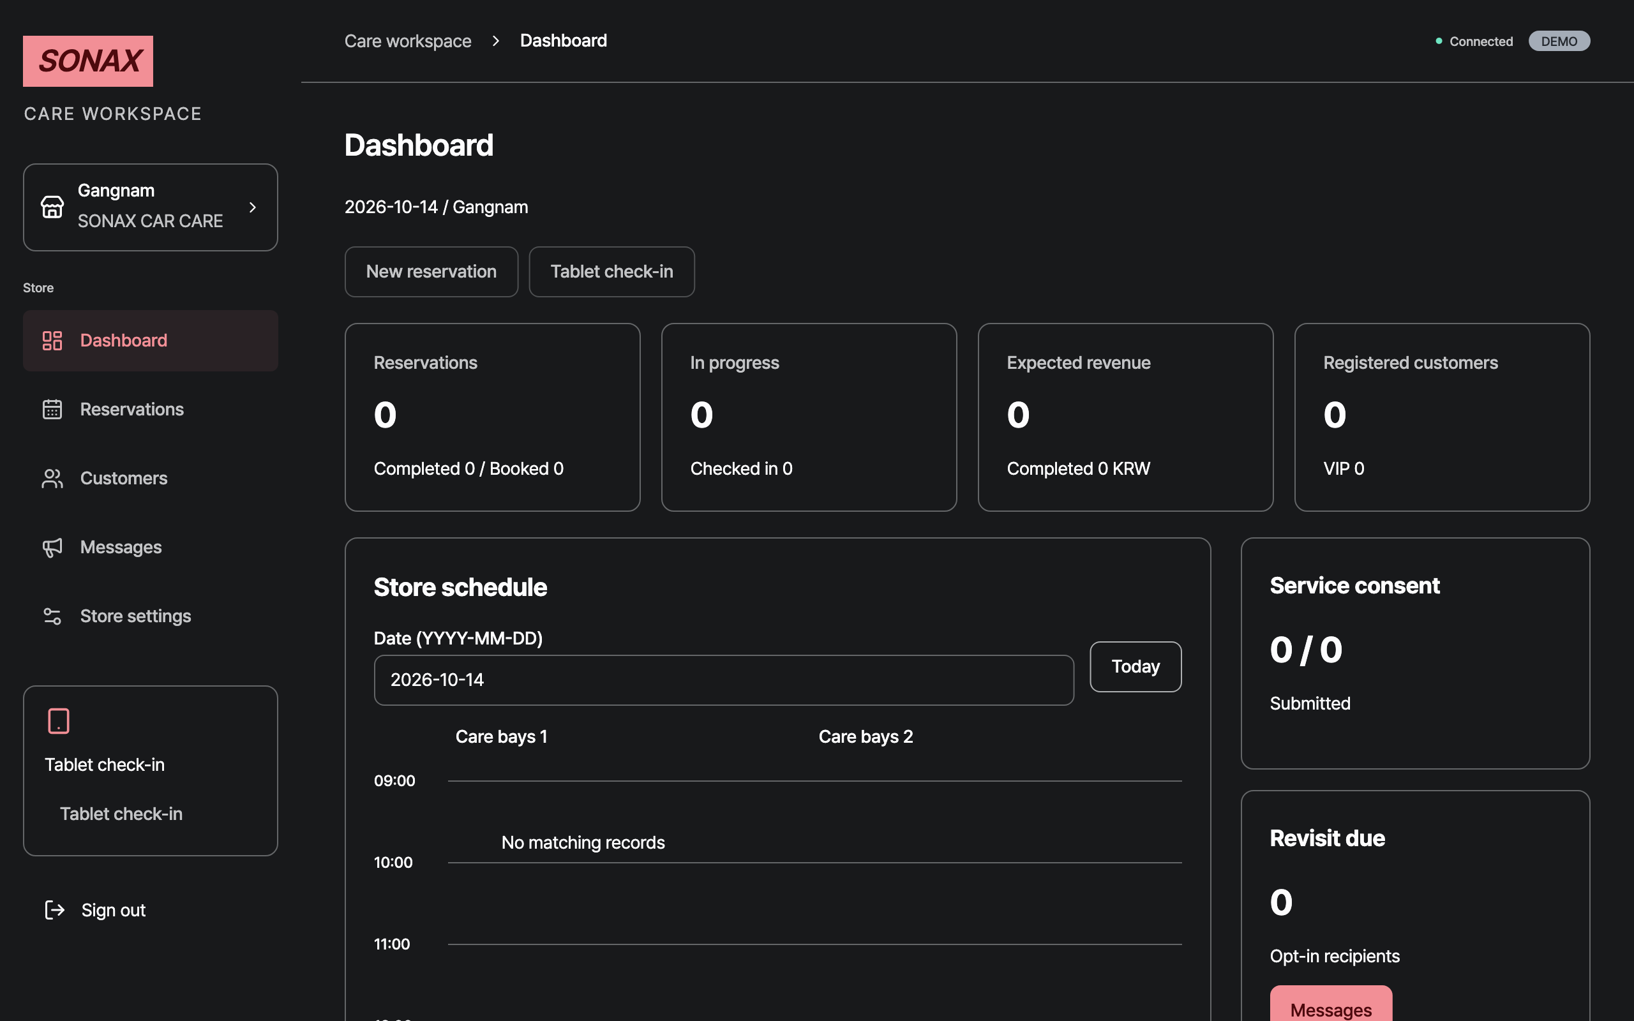Click the Sign out arrow icon

(x=55, y=909)
